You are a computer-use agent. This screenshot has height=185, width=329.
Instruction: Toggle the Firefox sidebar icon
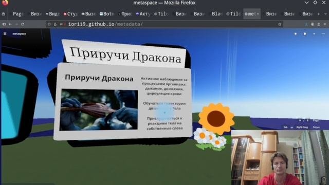(4, 24)
